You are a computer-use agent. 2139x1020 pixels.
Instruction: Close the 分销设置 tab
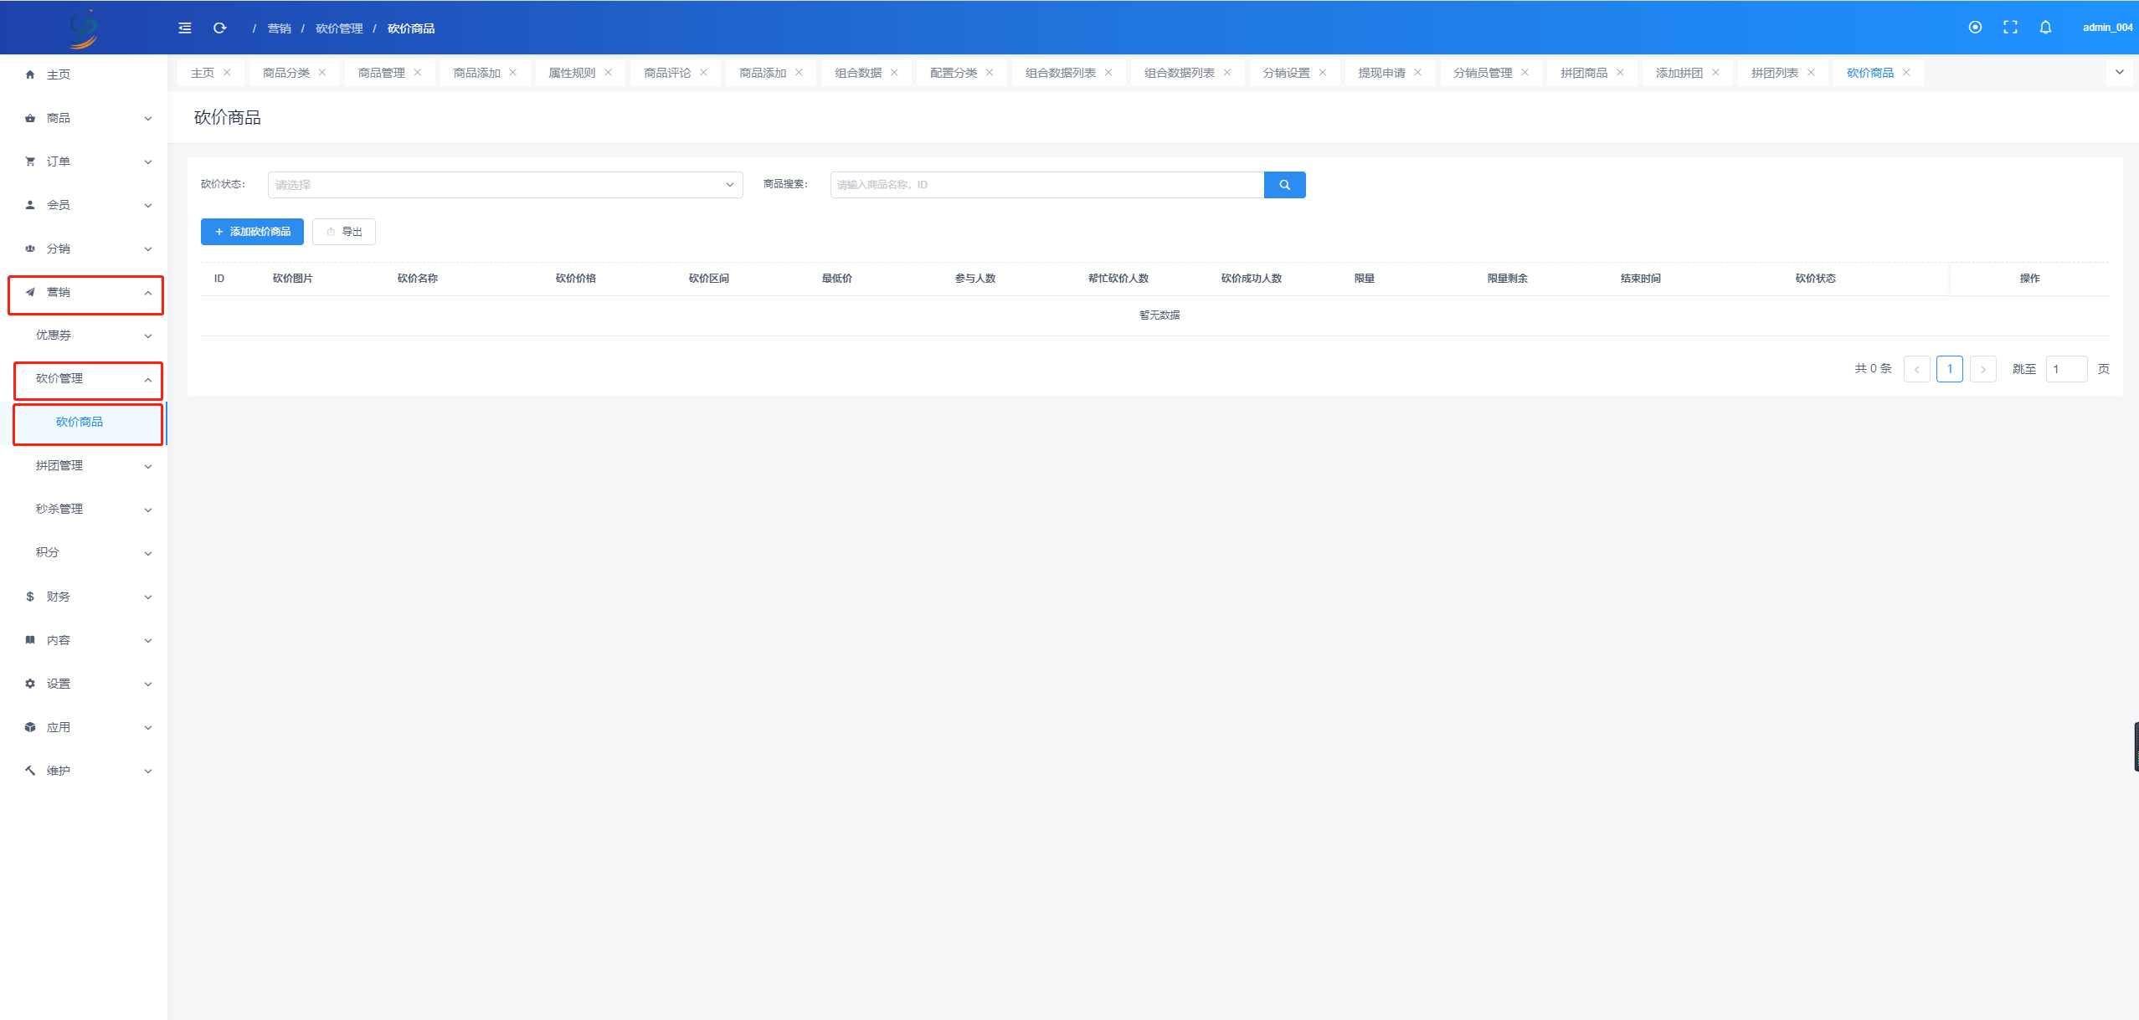pyautogui.click(x=1323, y=73)
